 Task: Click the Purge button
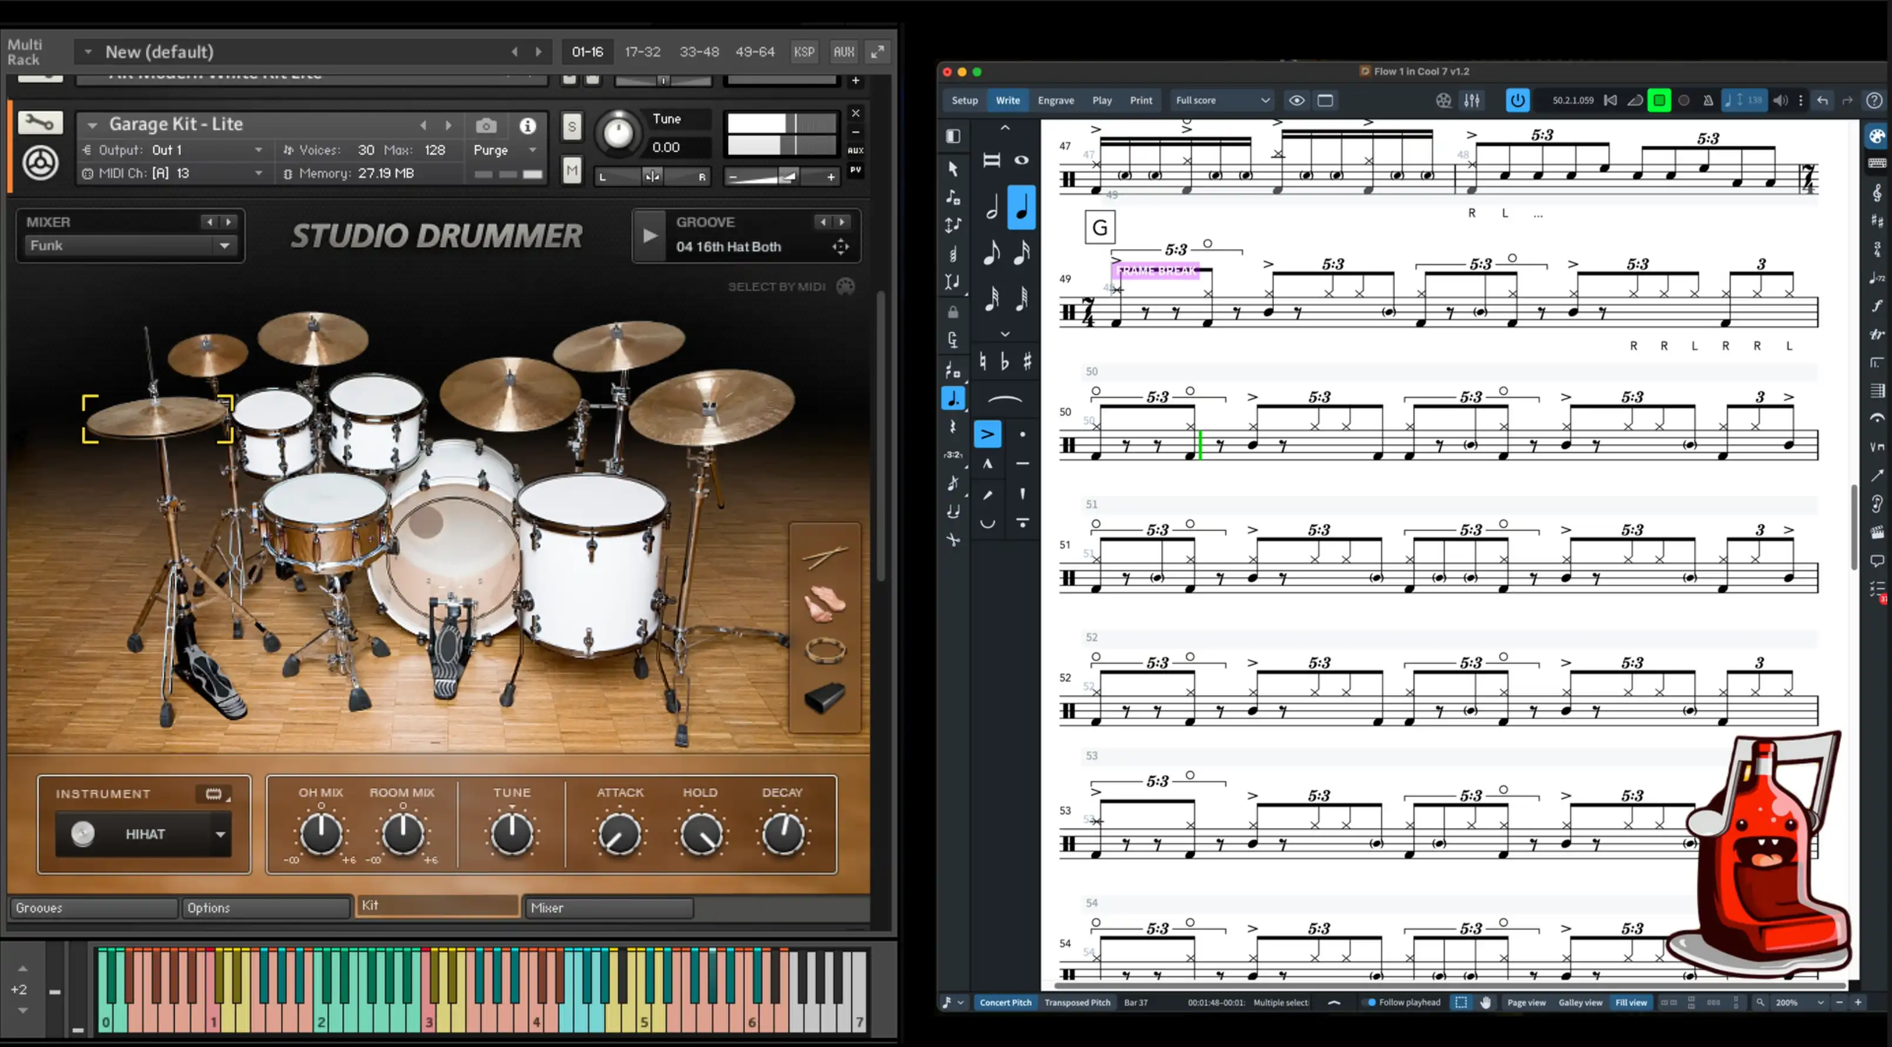pyautogui.click(x=491, y=150)
